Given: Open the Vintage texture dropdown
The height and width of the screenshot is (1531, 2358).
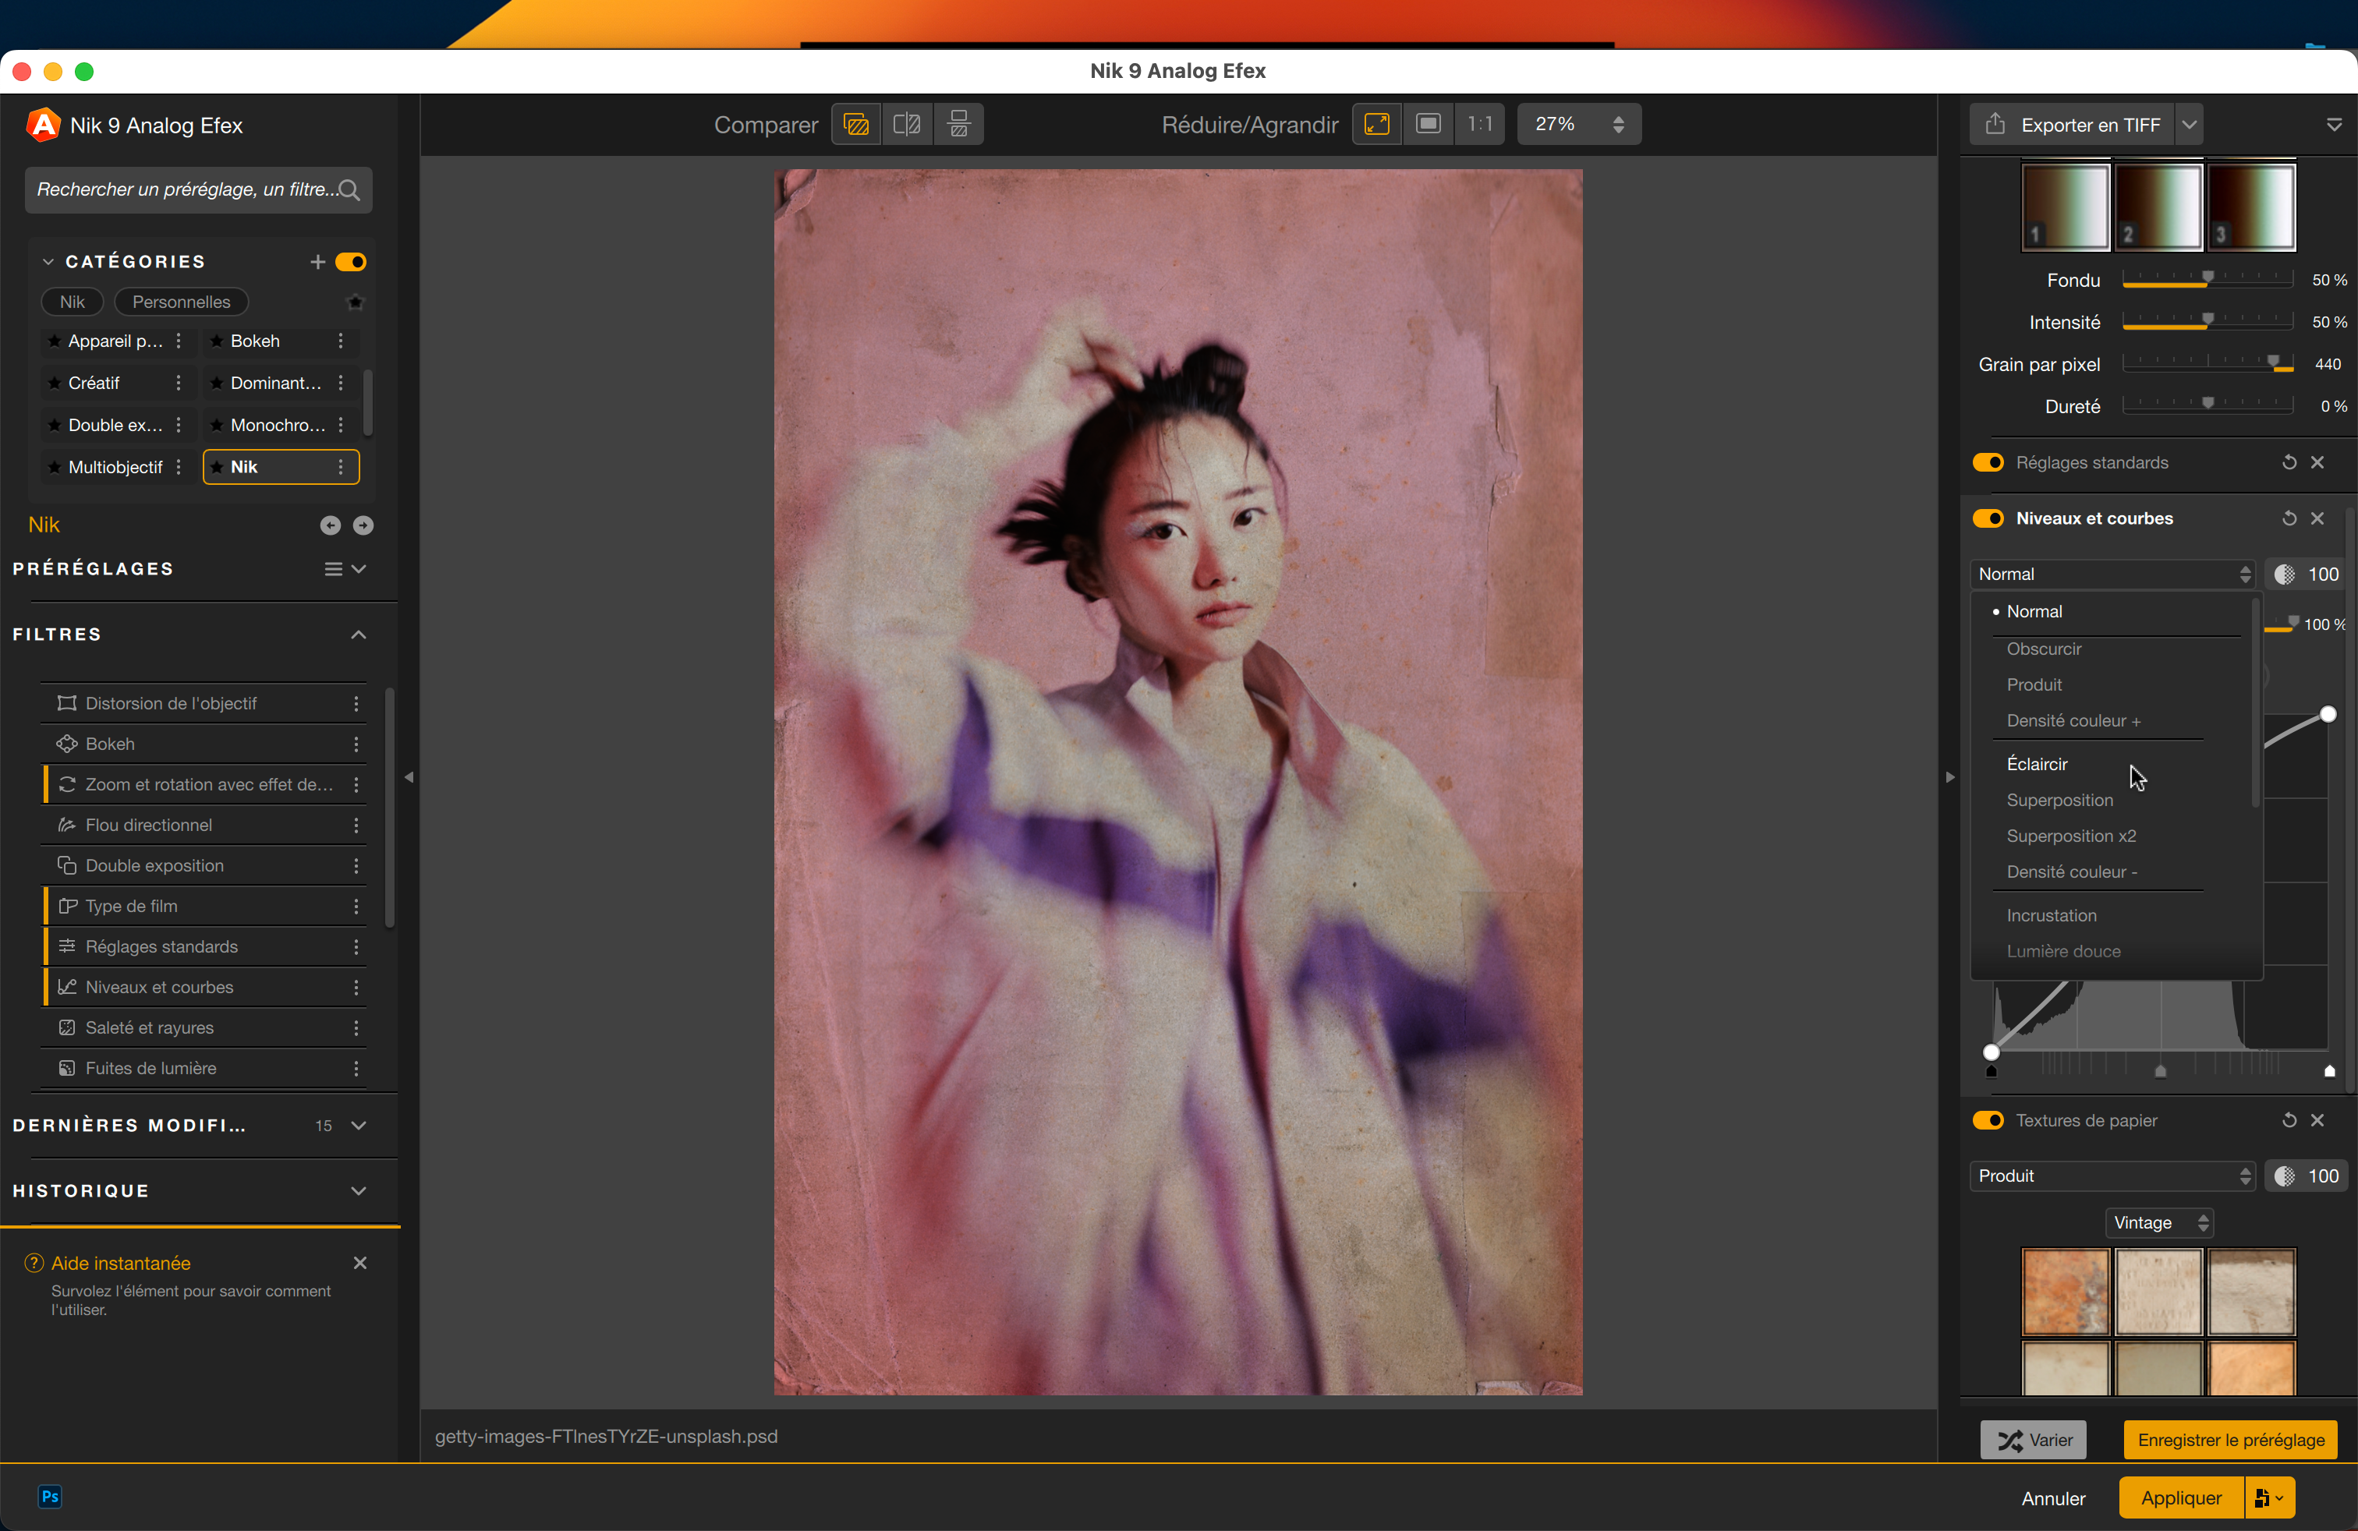Looking at the screenshot, I should [x=2159, y=1223].
